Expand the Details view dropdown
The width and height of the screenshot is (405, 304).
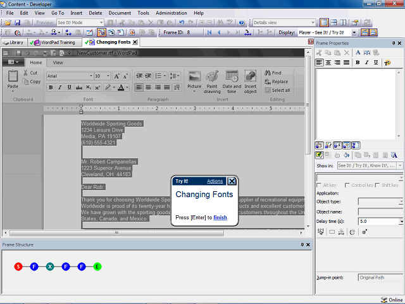[x=313, y=22]
